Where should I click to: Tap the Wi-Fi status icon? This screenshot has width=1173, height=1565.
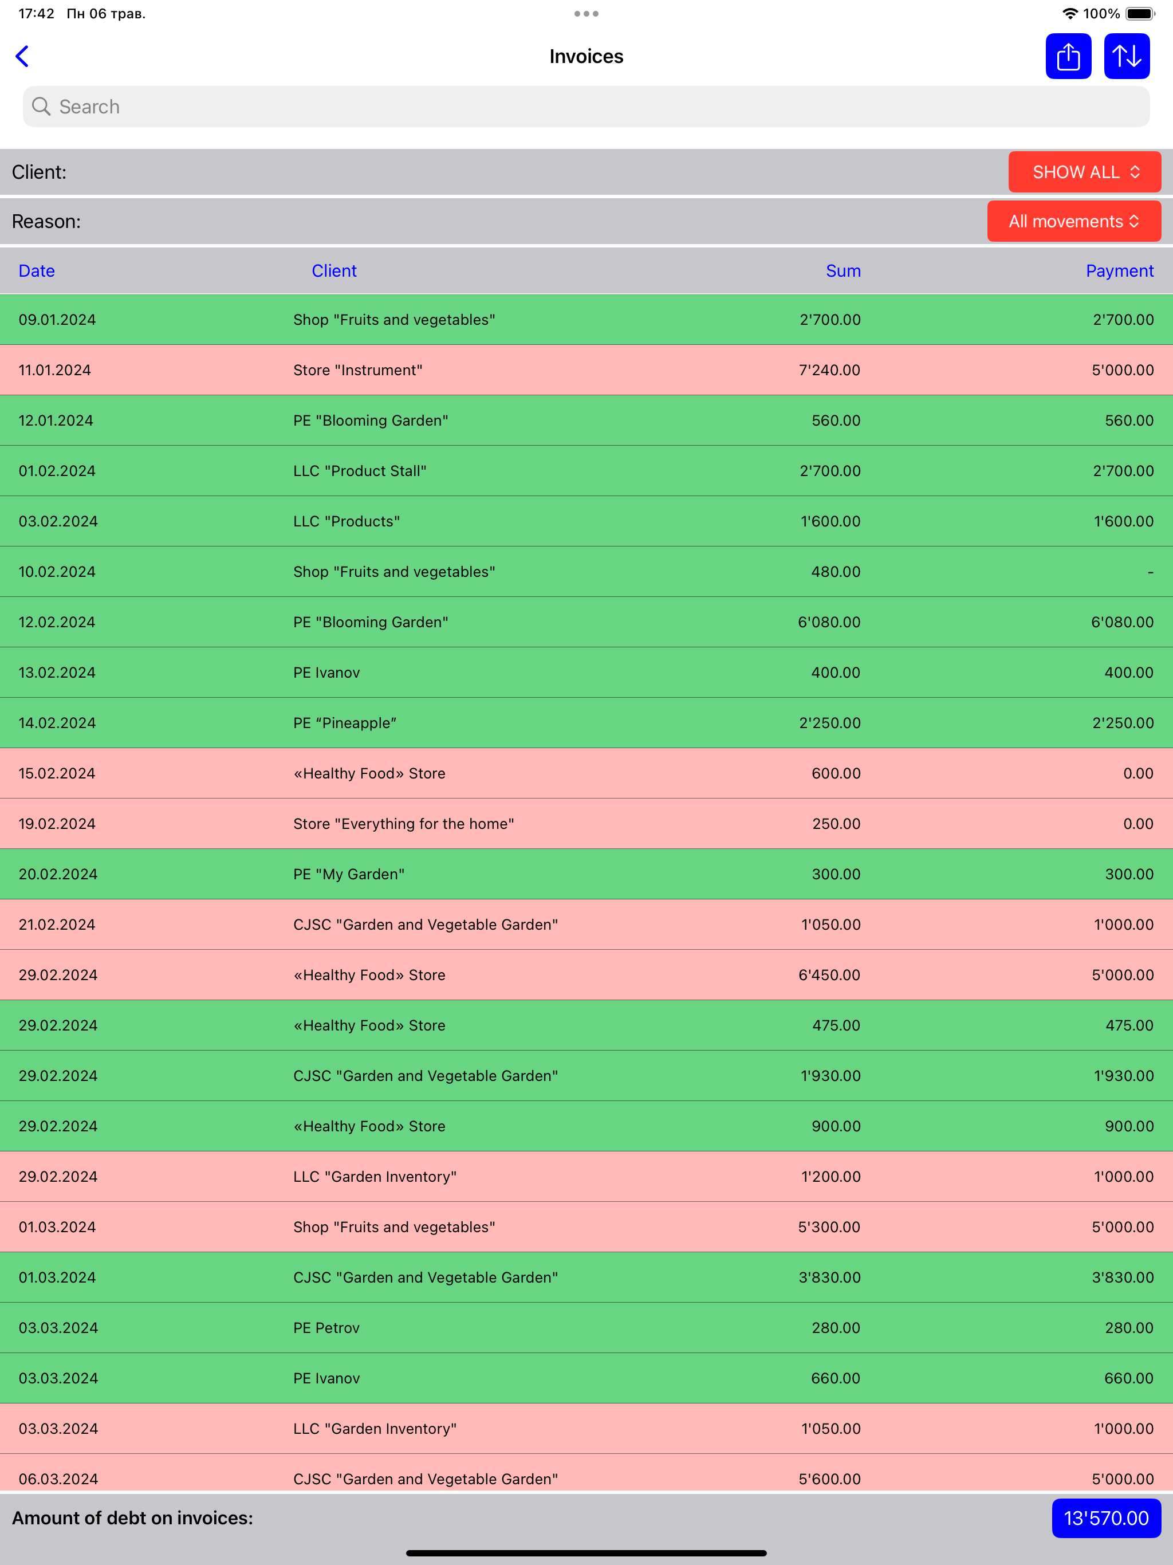(x=1070, y=13)
